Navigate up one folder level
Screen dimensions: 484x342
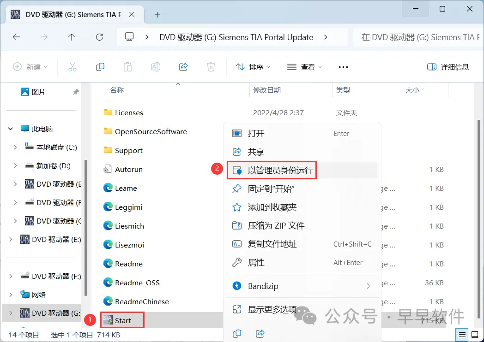point(72,37)
